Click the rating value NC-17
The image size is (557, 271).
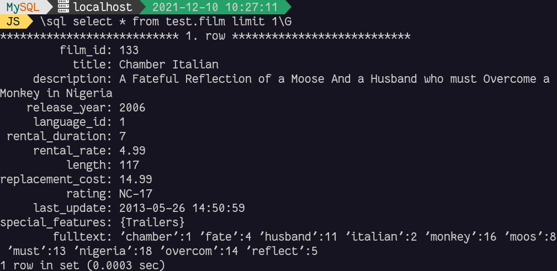coord(135,193)
